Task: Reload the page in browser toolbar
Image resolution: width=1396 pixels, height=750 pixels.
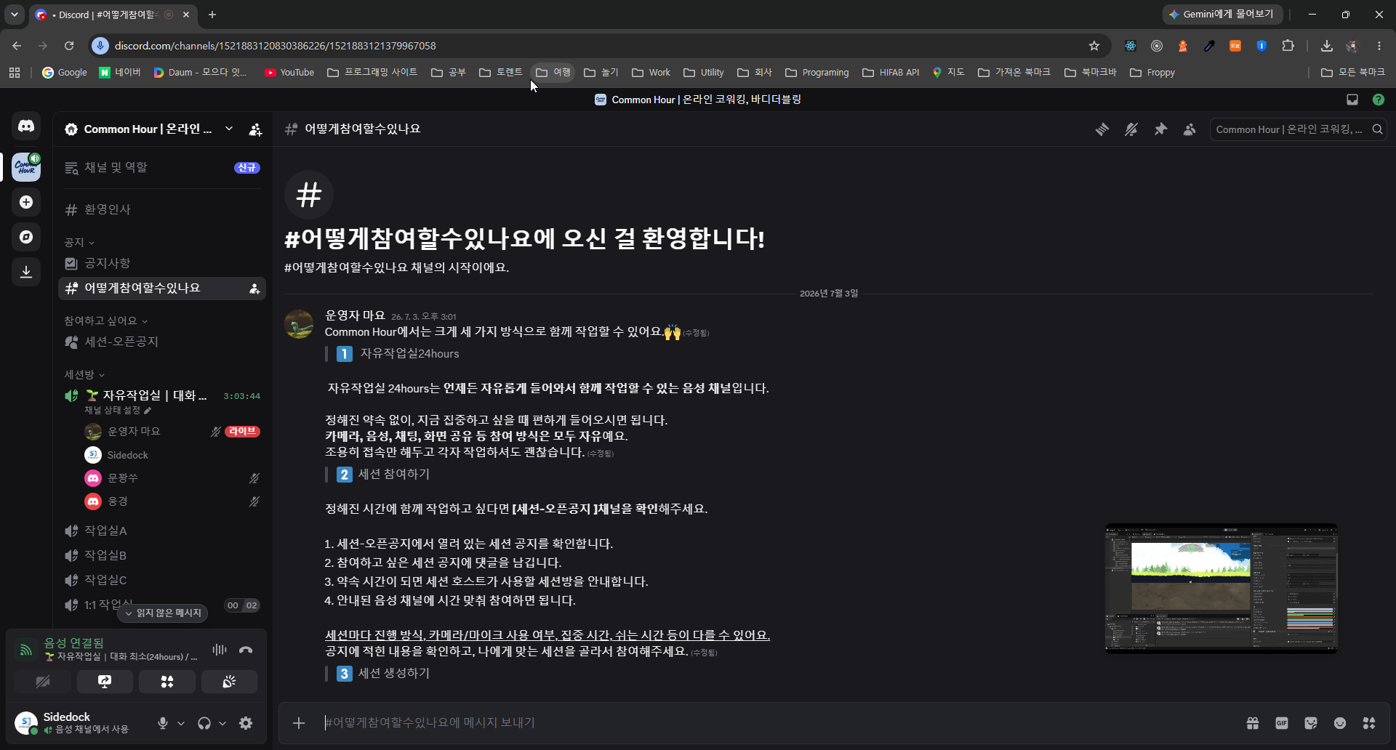Action: pyautogui.click(x=69, y=46)
